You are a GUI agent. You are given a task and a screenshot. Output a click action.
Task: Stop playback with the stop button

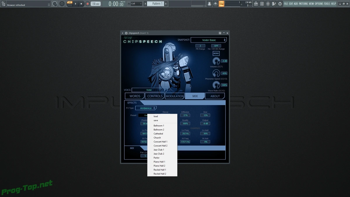81,4
